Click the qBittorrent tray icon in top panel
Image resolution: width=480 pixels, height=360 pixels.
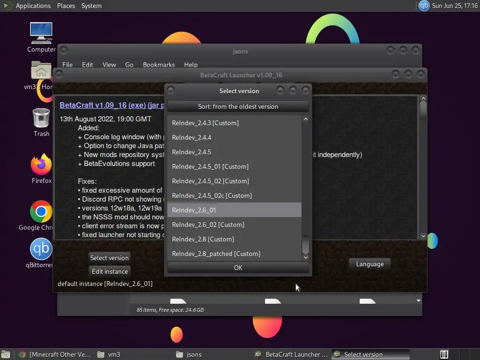click(x=424, y=6)
